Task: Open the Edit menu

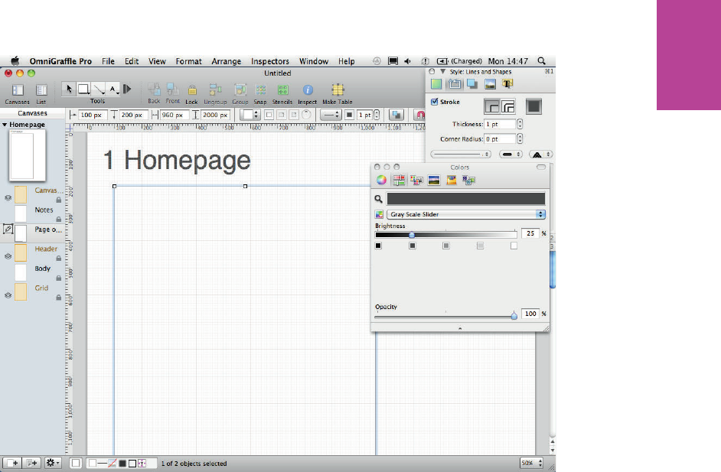Action: pos(132,61)
